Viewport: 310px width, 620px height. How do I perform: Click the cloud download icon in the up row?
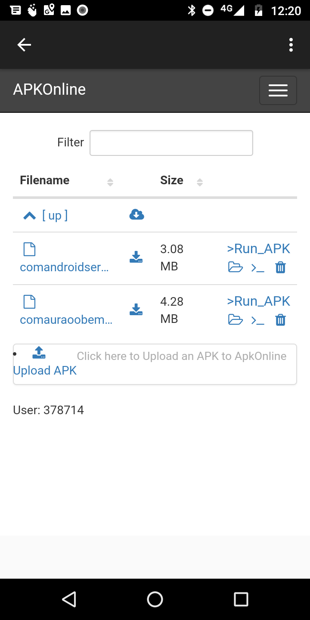tap(136, 214)
